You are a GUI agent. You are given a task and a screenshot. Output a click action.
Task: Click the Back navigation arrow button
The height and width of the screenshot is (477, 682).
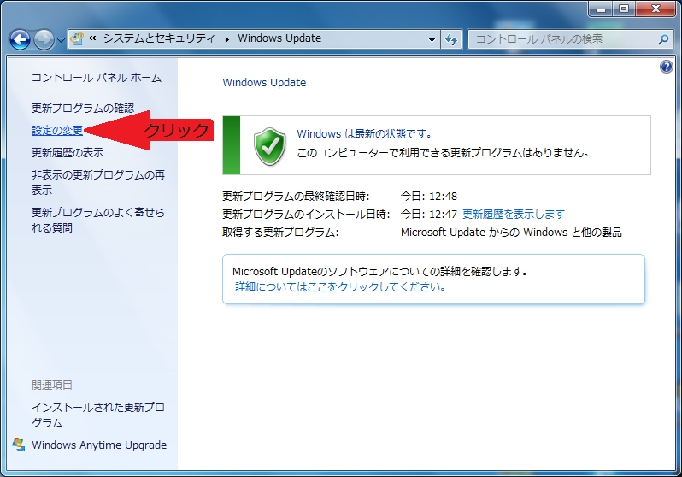(x=20, y=40)
